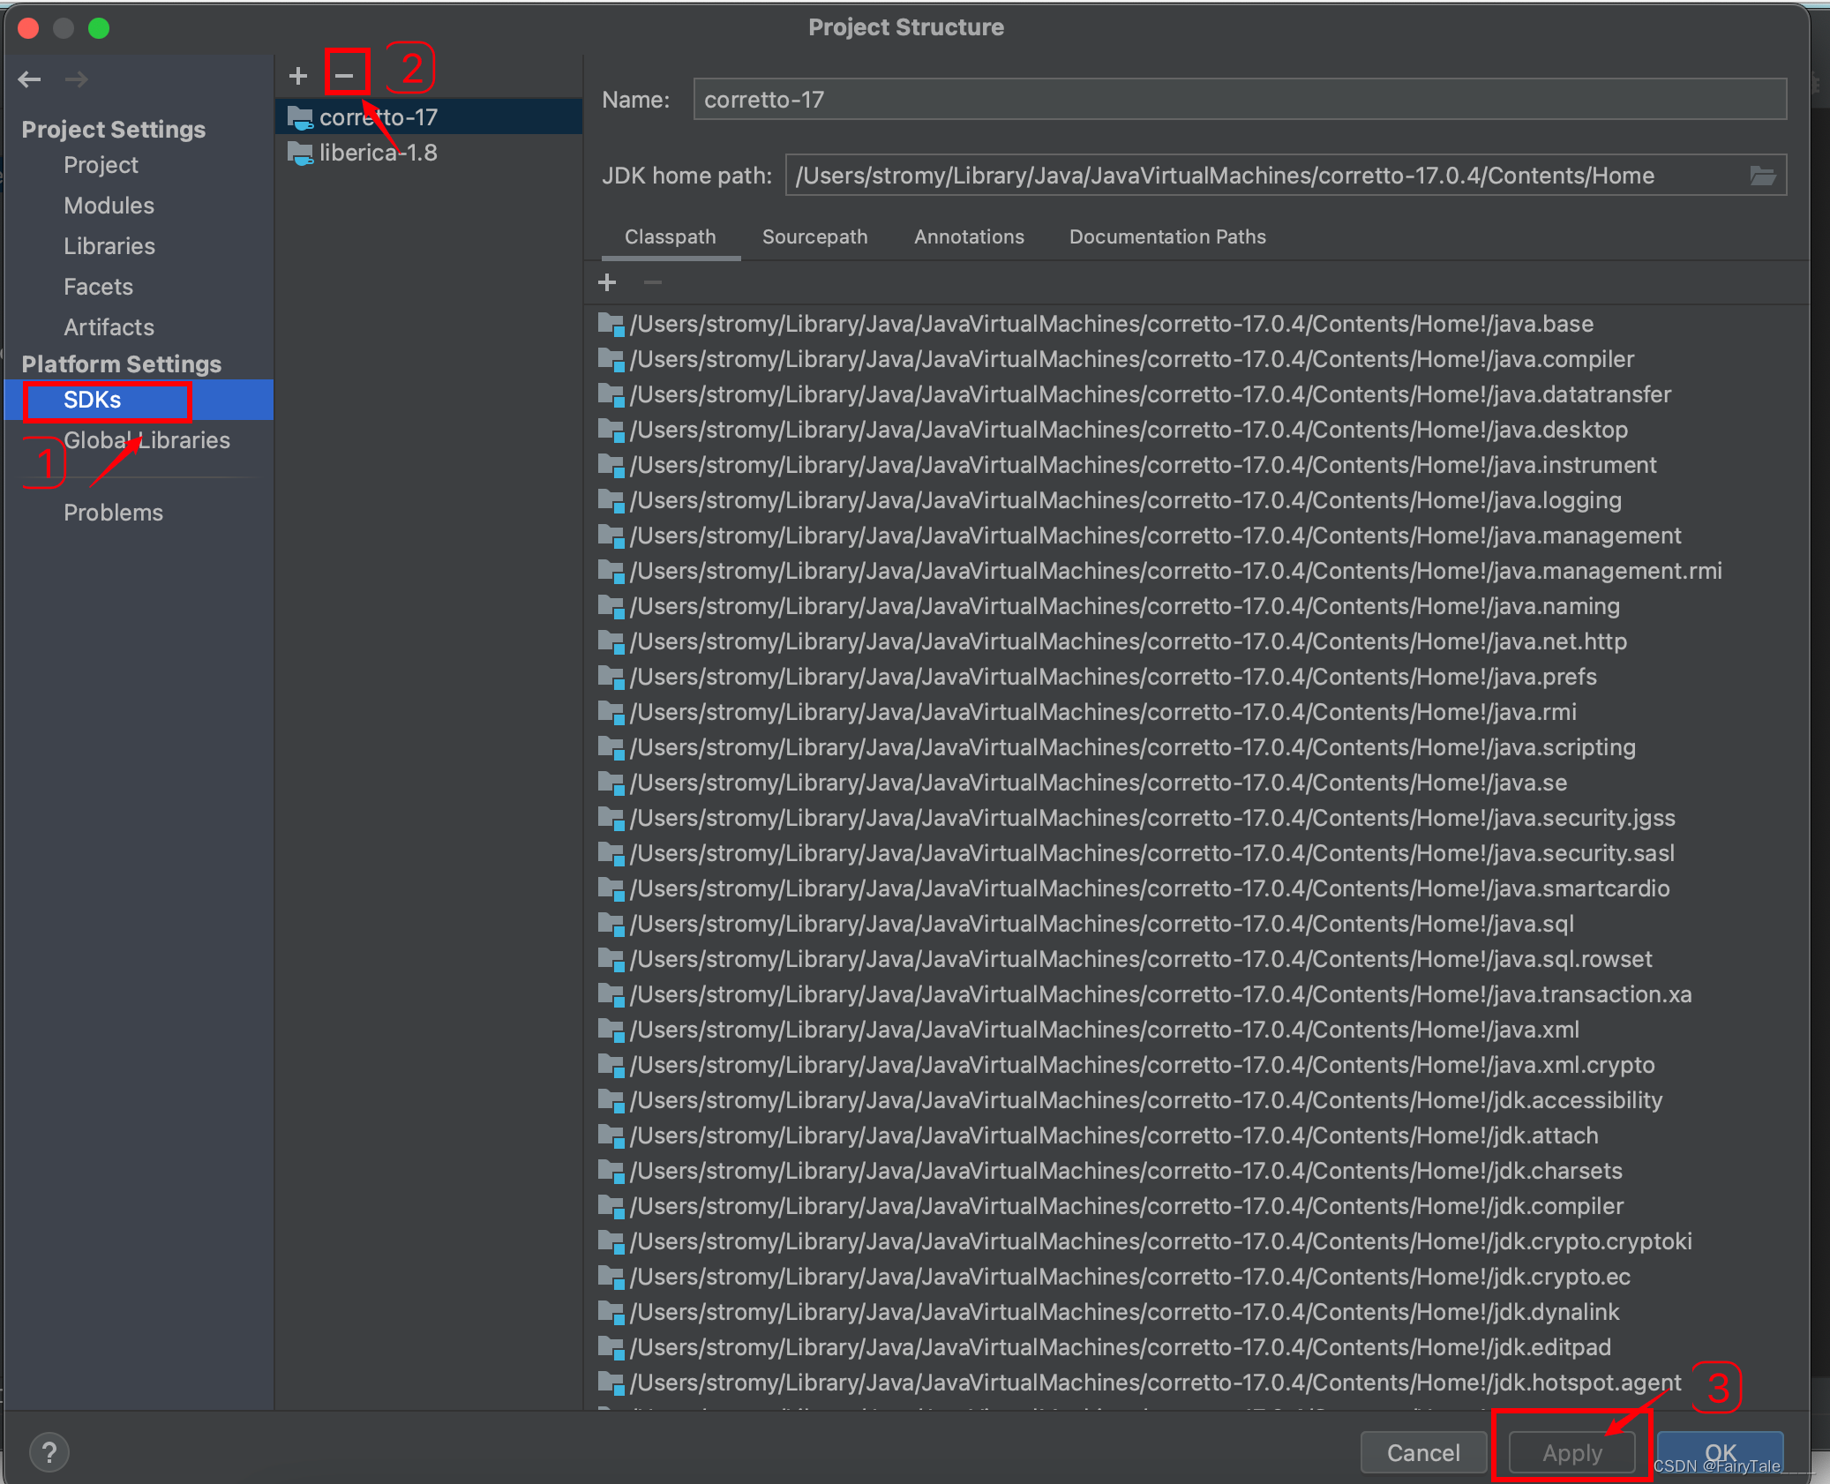The height and width of the screenshot is (1484, 1830).
Task: Open help with the question mark icon
Action: pyautogui.click(x=49, y=1451)
